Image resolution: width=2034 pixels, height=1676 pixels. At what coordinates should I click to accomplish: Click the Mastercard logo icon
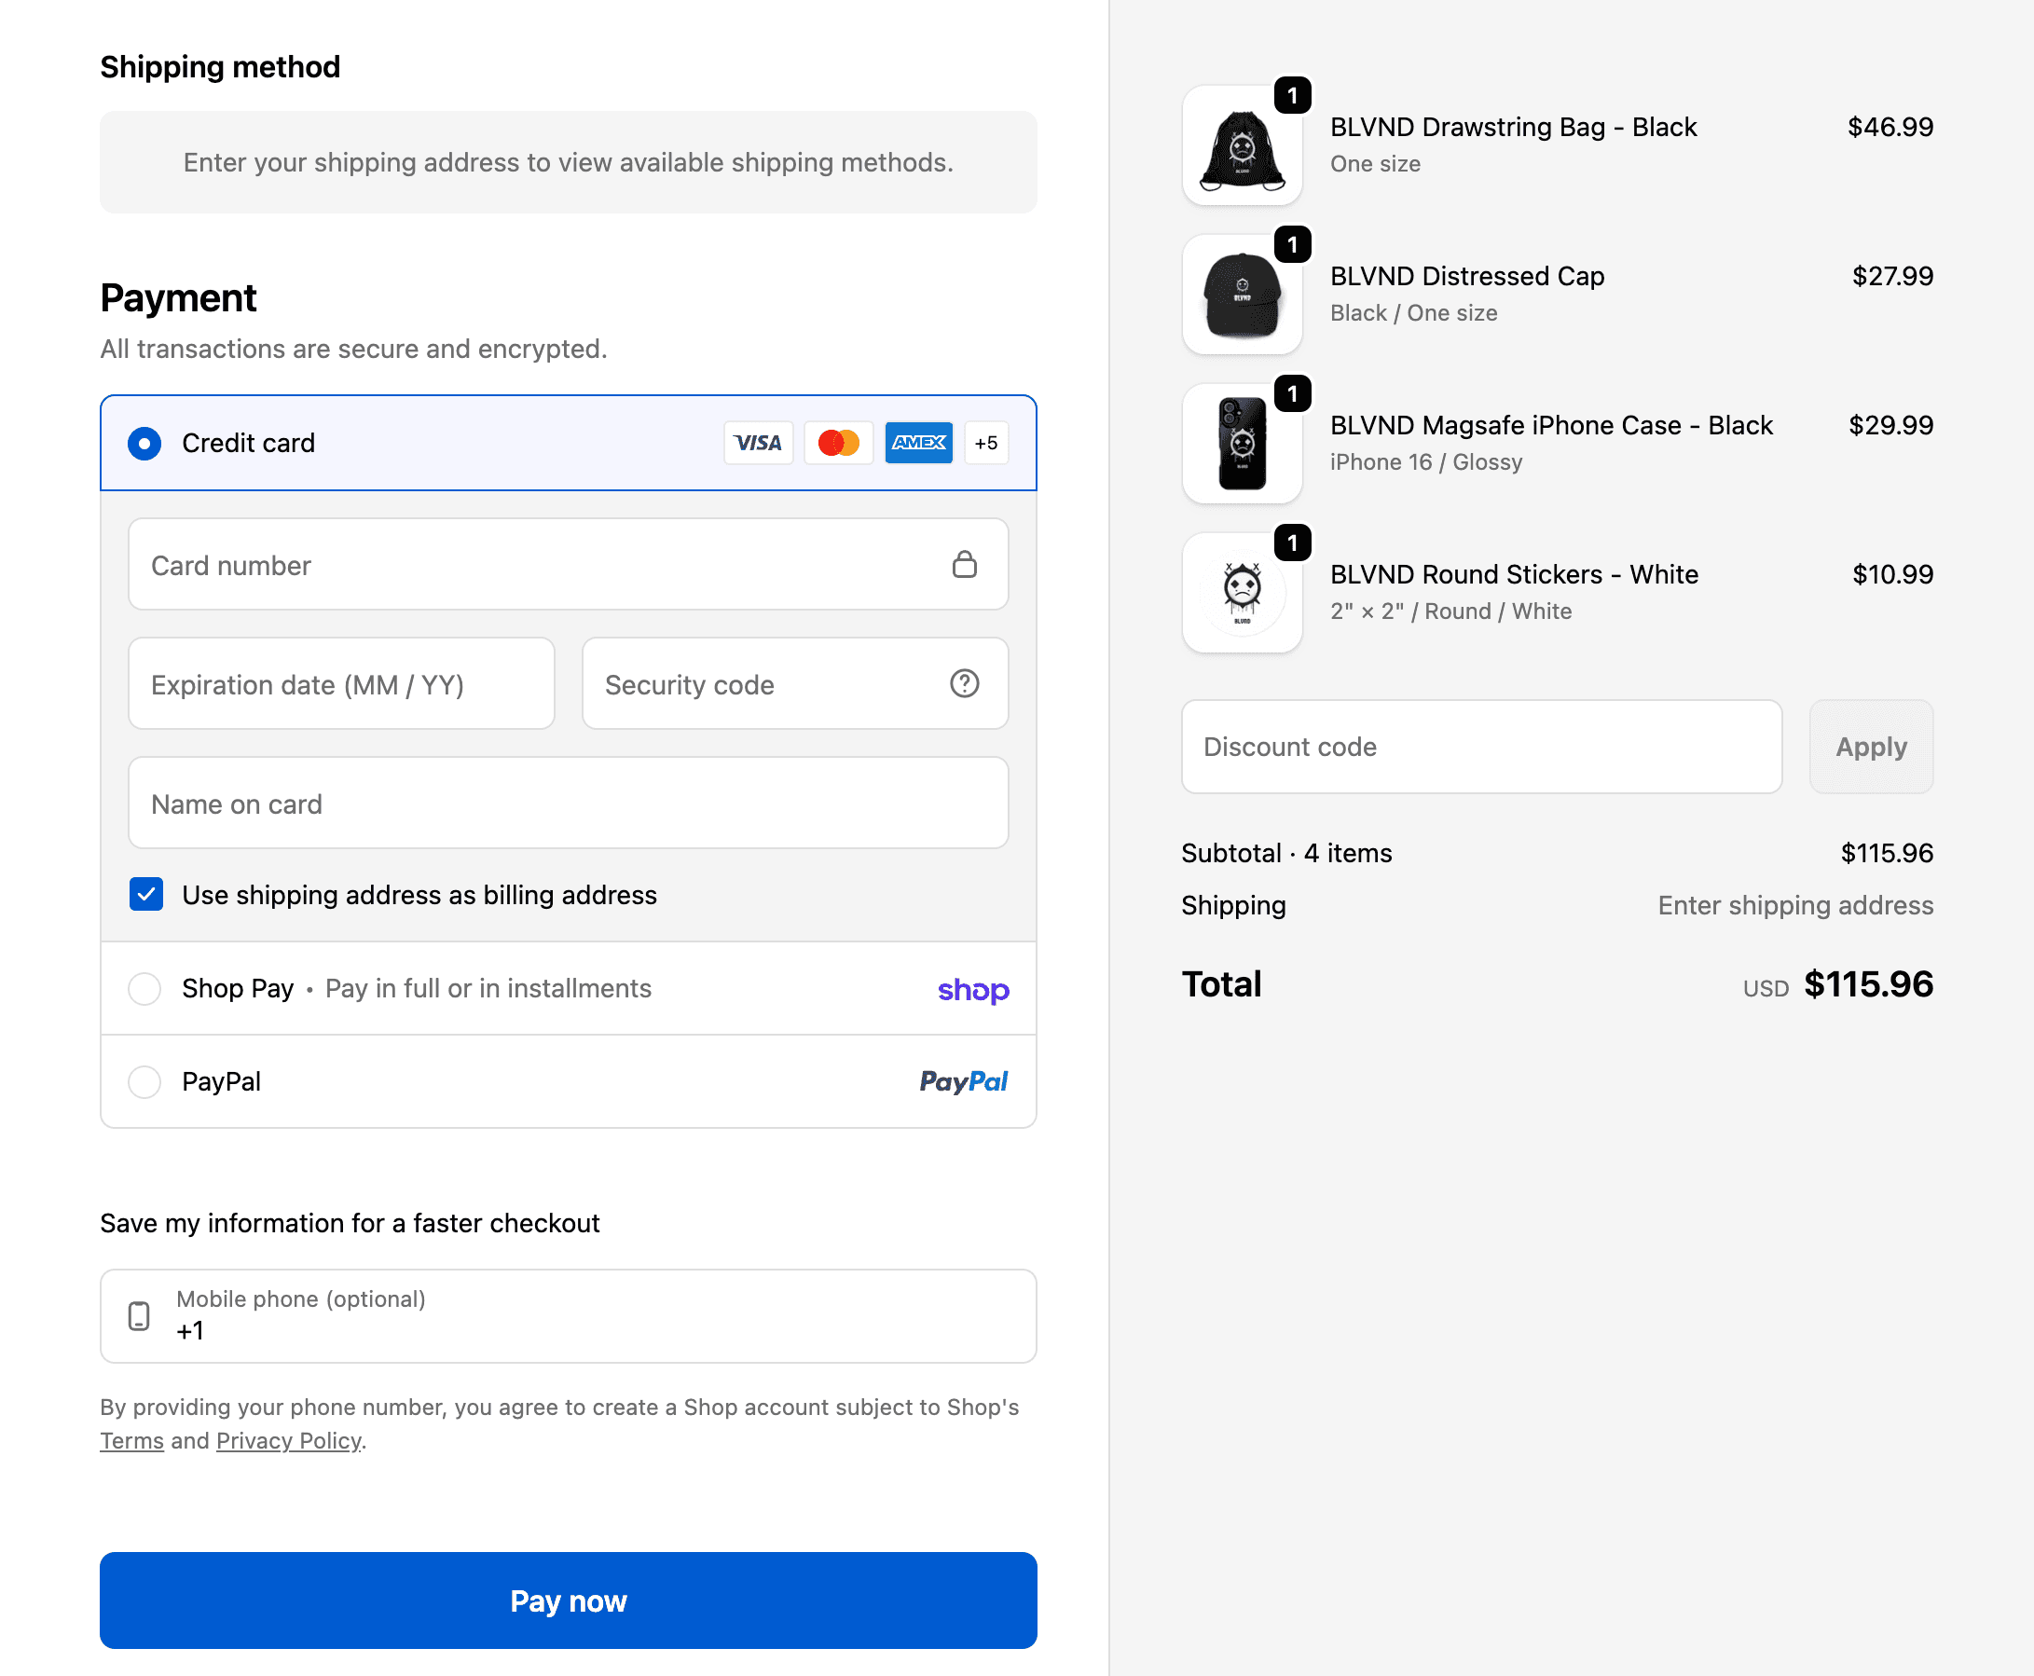pos(838,443)
